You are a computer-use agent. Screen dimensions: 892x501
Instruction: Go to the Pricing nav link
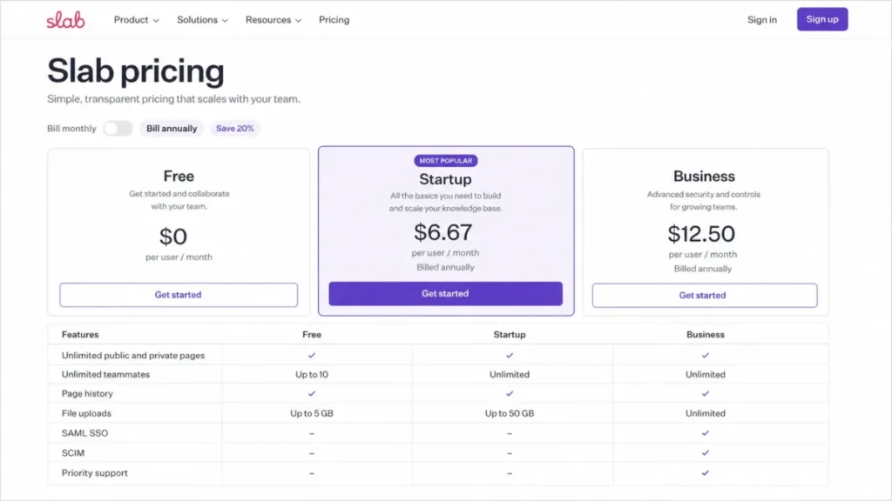(x=334, y=20)
